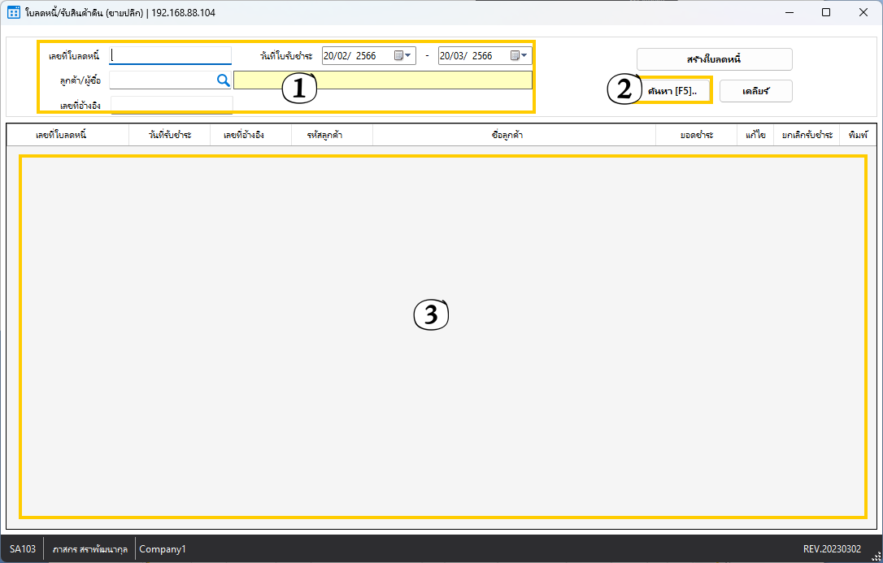Viewport: 883px width, 563px height.
Task: Click the resize grip in status bar
Action: click(876, 556)
